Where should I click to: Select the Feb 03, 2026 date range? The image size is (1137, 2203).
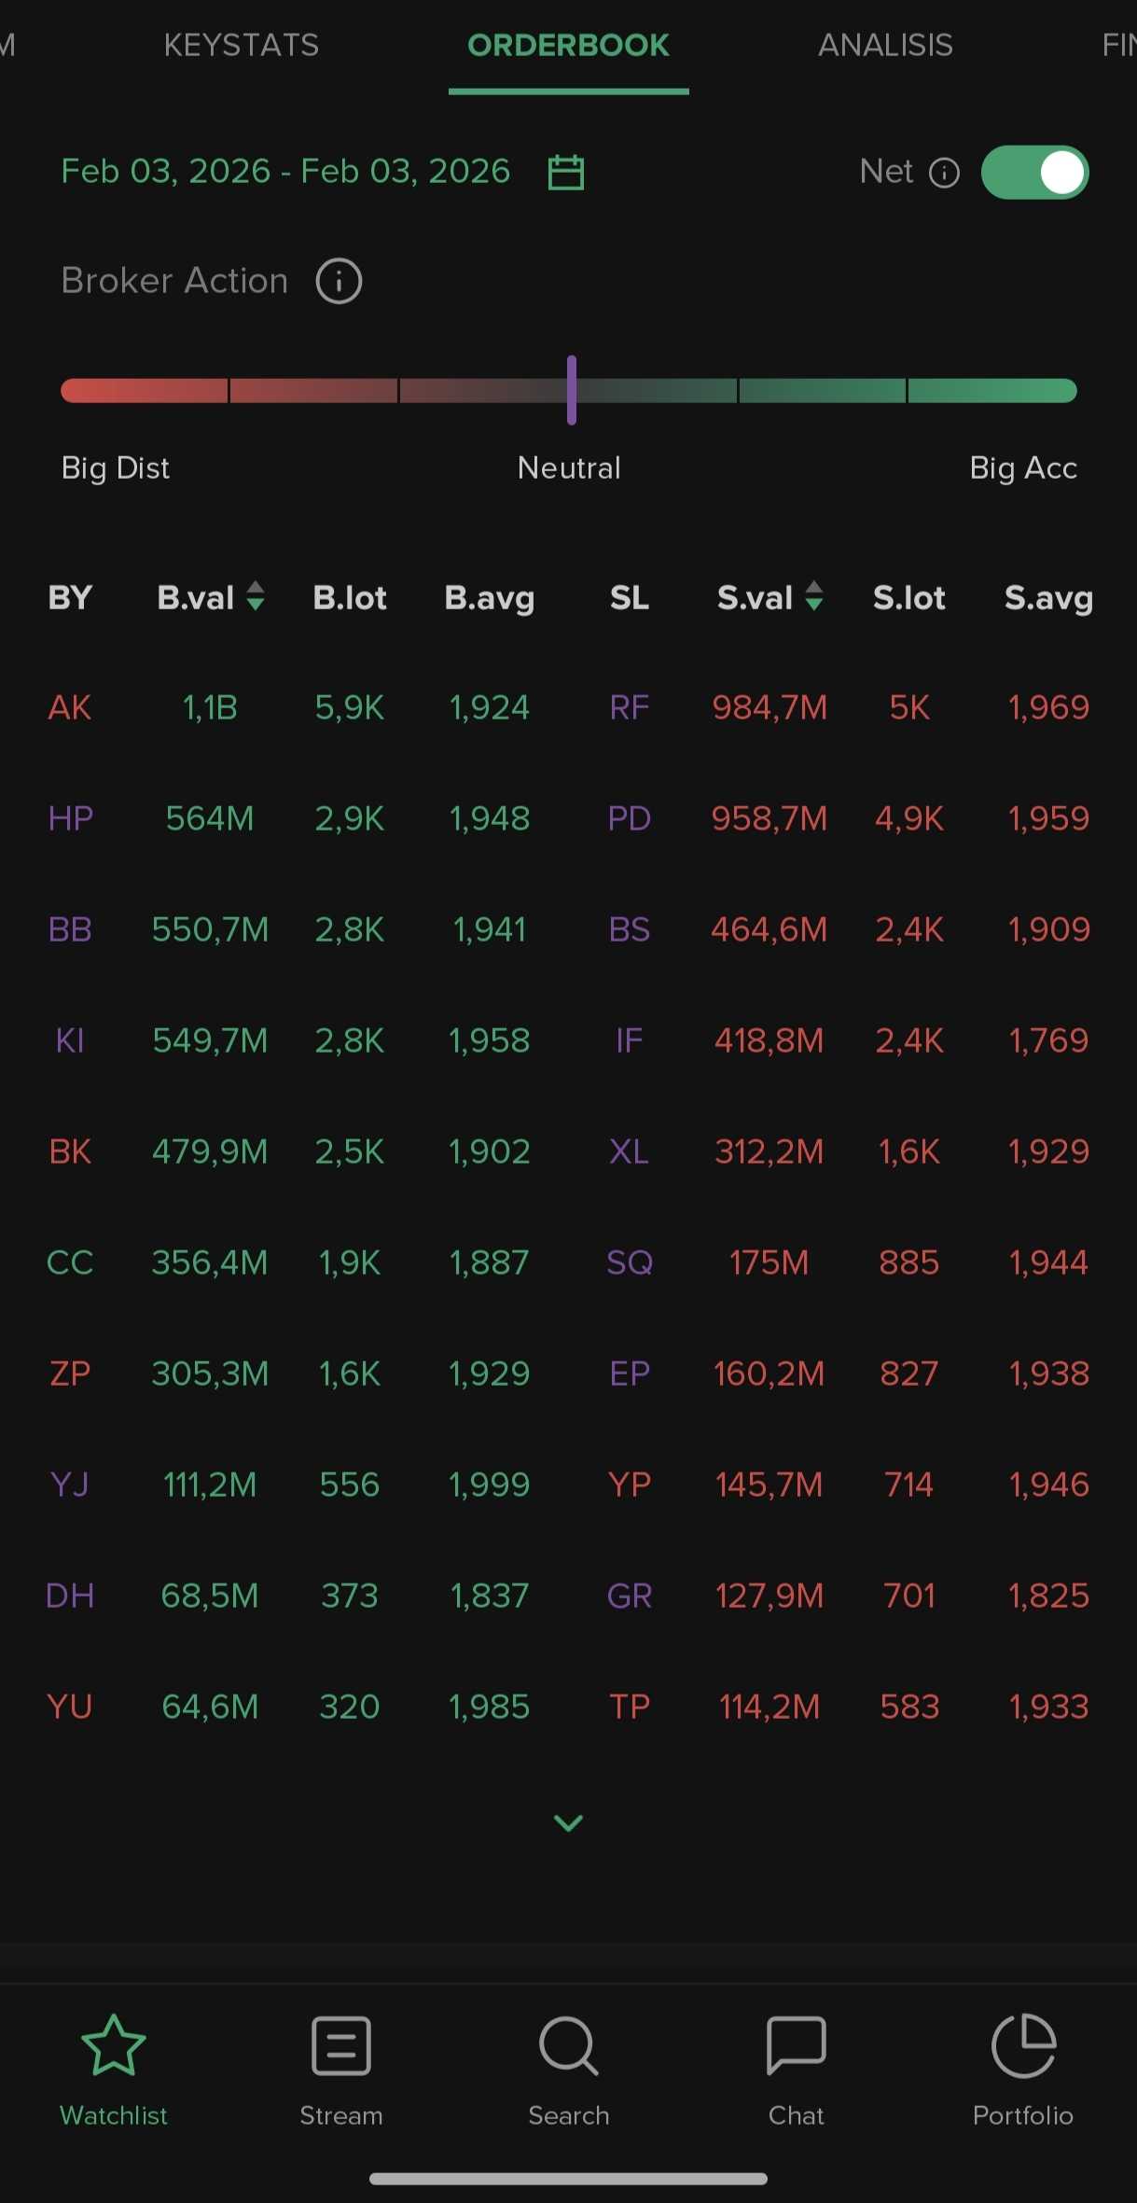285,172
